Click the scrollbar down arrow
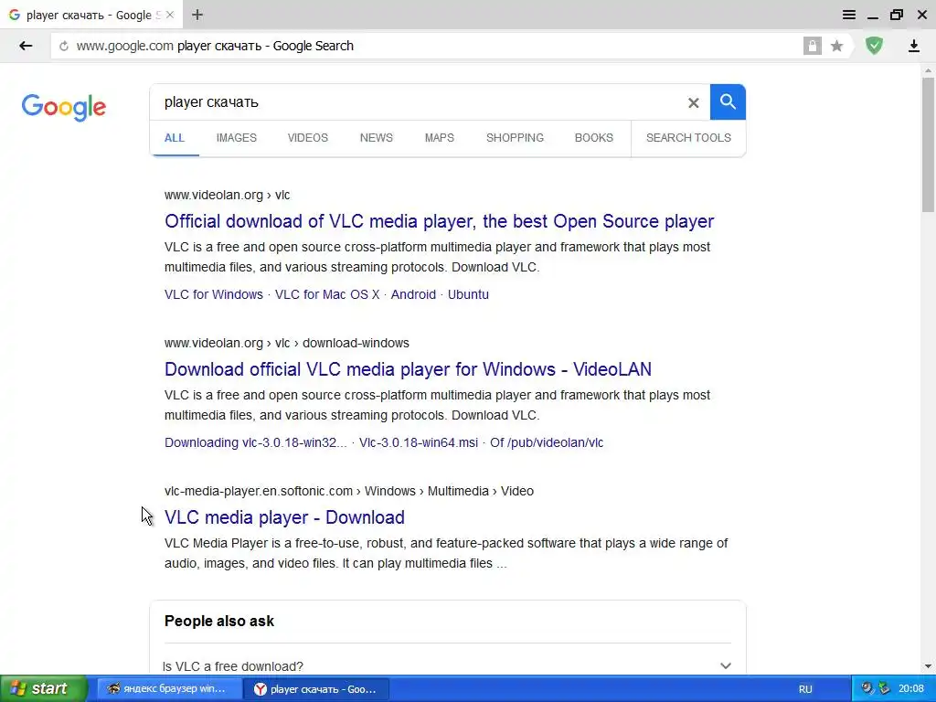 [928, 666]
